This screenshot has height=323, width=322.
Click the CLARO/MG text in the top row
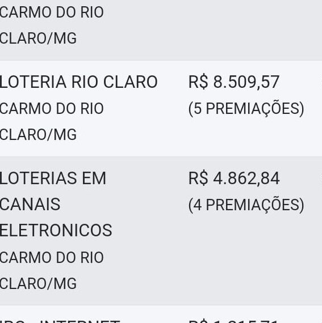point(38,39)
